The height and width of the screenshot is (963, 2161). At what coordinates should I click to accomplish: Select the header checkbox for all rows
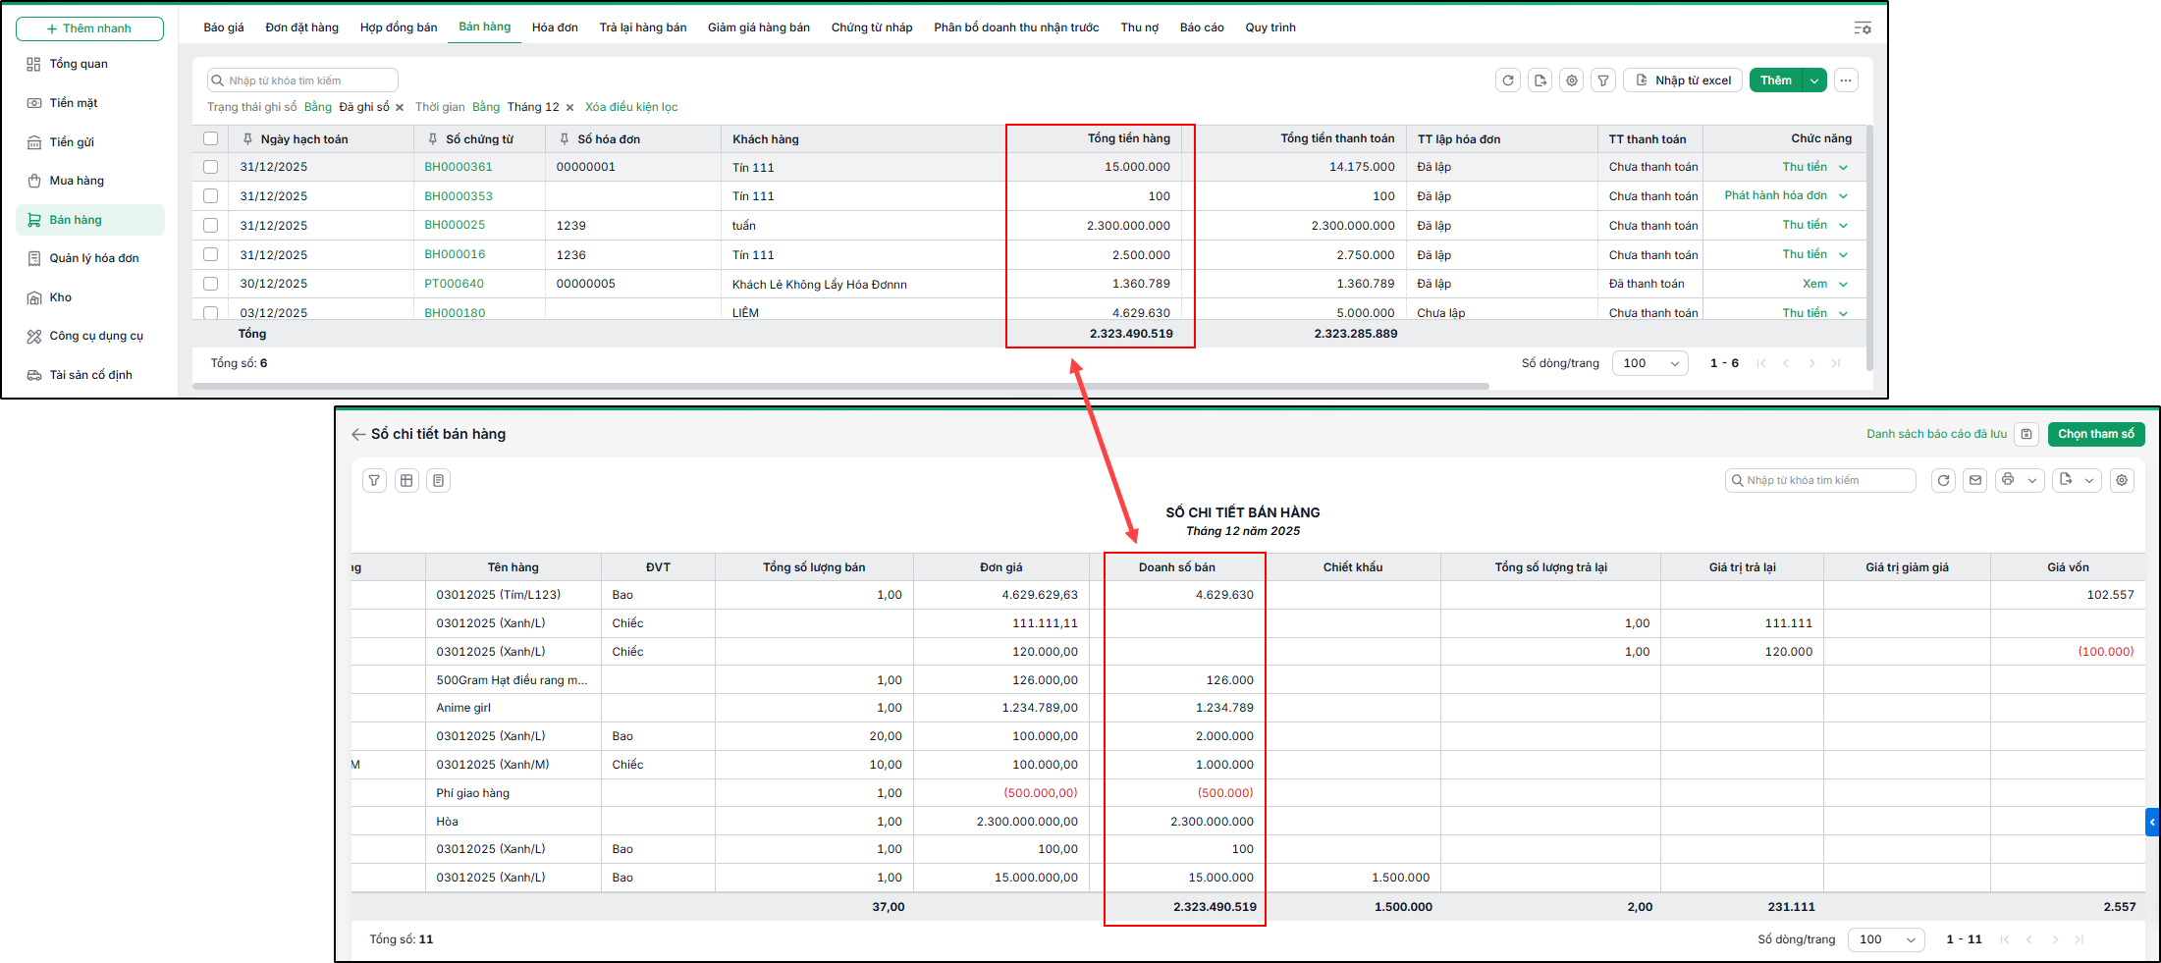pyautogui.click(x=210, y=138)
